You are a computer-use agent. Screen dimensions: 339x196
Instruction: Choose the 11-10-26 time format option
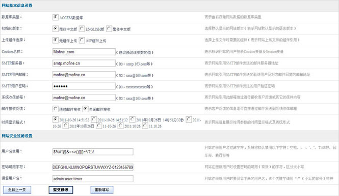tap(99, 125)
